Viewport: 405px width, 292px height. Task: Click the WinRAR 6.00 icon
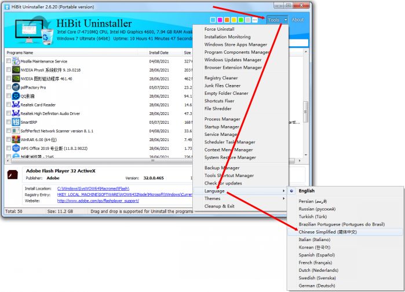16,139
